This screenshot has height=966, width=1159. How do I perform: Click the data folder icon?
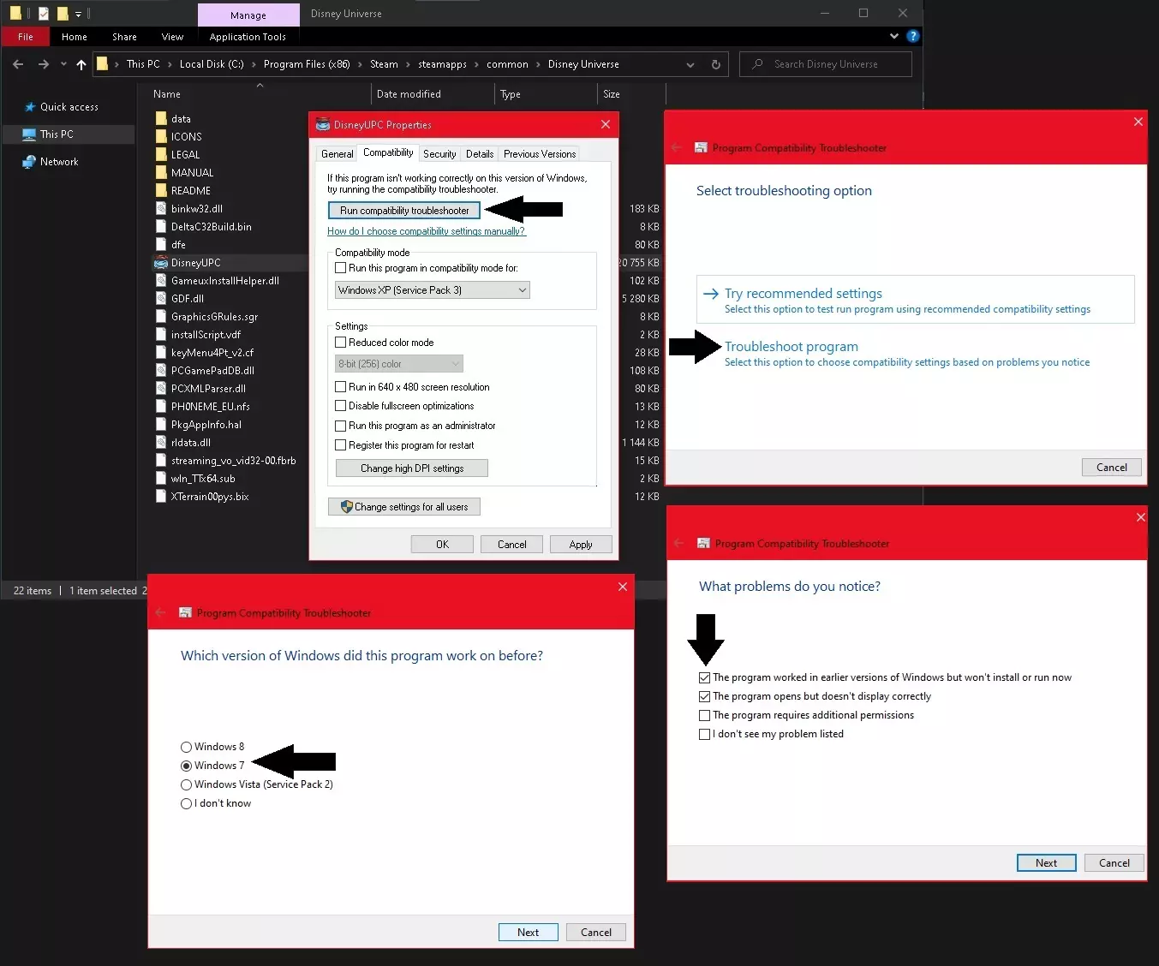(x=161, y=119)
